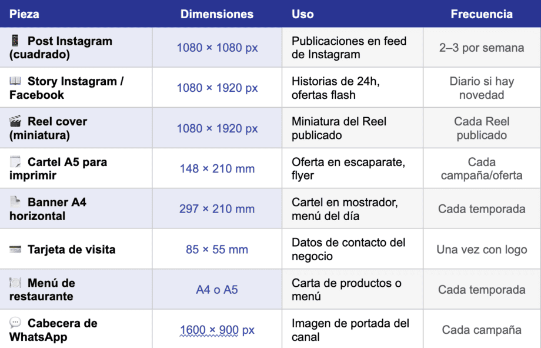Click the credit card icon beside Tarjeta de visita
Viewport: 541px width, 348px height.
point(15,249)
